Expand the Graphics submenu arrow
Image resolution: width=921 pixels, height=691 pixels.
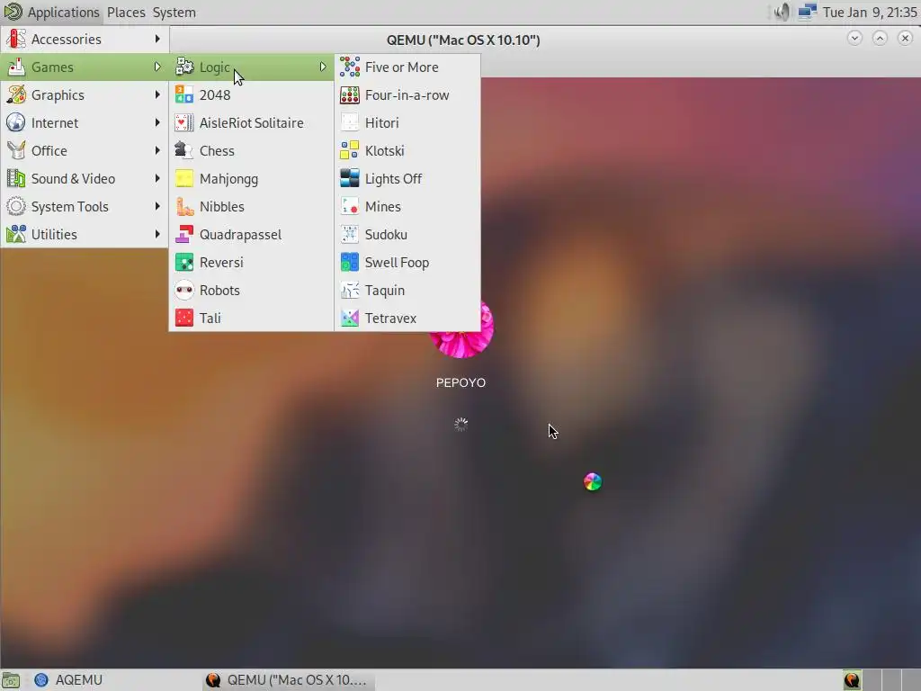coord(157,94)
